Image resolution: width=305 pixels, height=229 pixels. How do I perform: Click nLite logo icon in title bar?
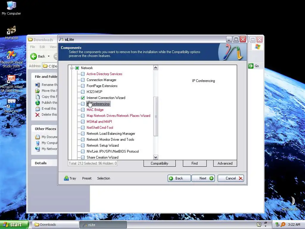[x=61, y=39]
